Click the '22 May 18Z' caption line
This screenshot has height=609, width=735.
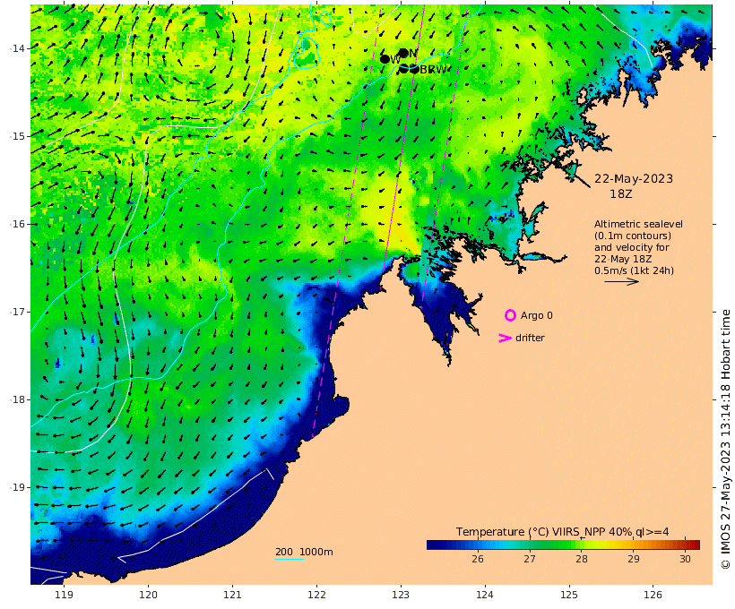click(x=623, y=259)
